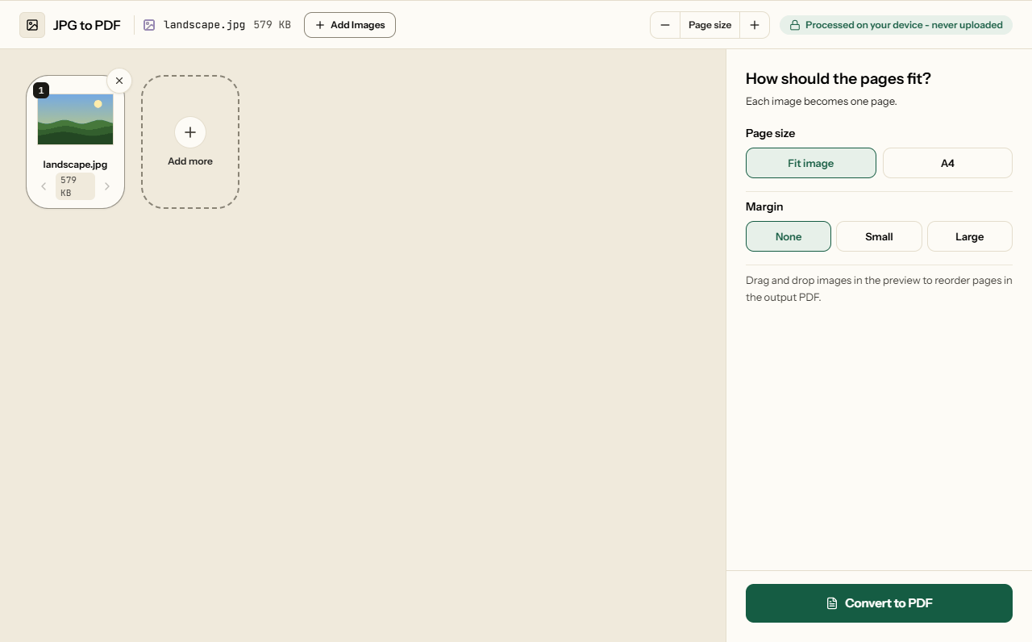
Task: Click the Add more label in the dashed tile
Action: [x=190, y=161]
